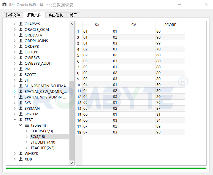Switch to the 选择文件 tab
213x175 pixels.
pos(13,15)
